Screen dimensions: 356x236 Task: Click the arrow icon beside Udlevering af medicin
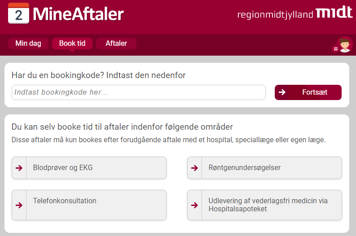coord(194,205)
